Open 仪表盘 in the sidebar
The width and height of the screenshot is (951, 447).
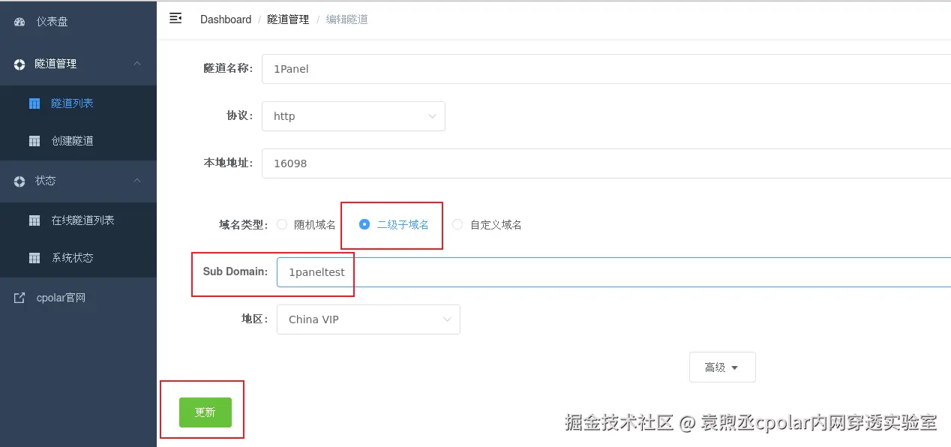78,22
